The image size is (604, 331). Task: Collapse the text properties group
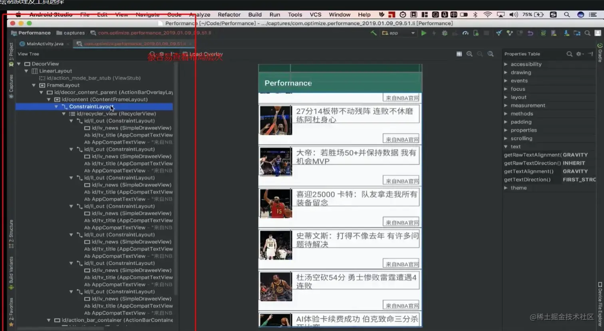click(x=506, y=147)
